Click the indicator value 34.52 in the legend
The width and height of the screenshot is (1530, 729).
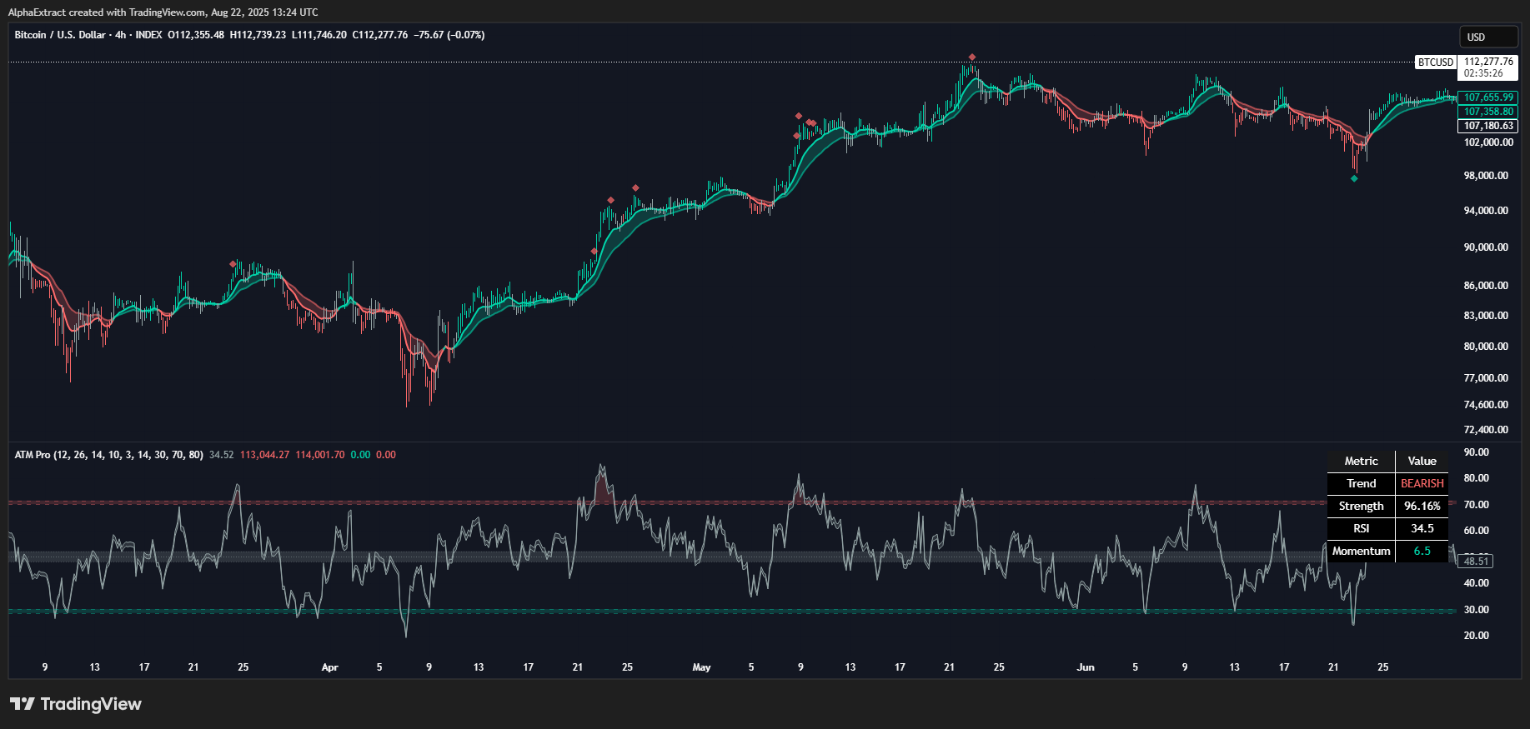pyautogui.click(x=221, y=455)
